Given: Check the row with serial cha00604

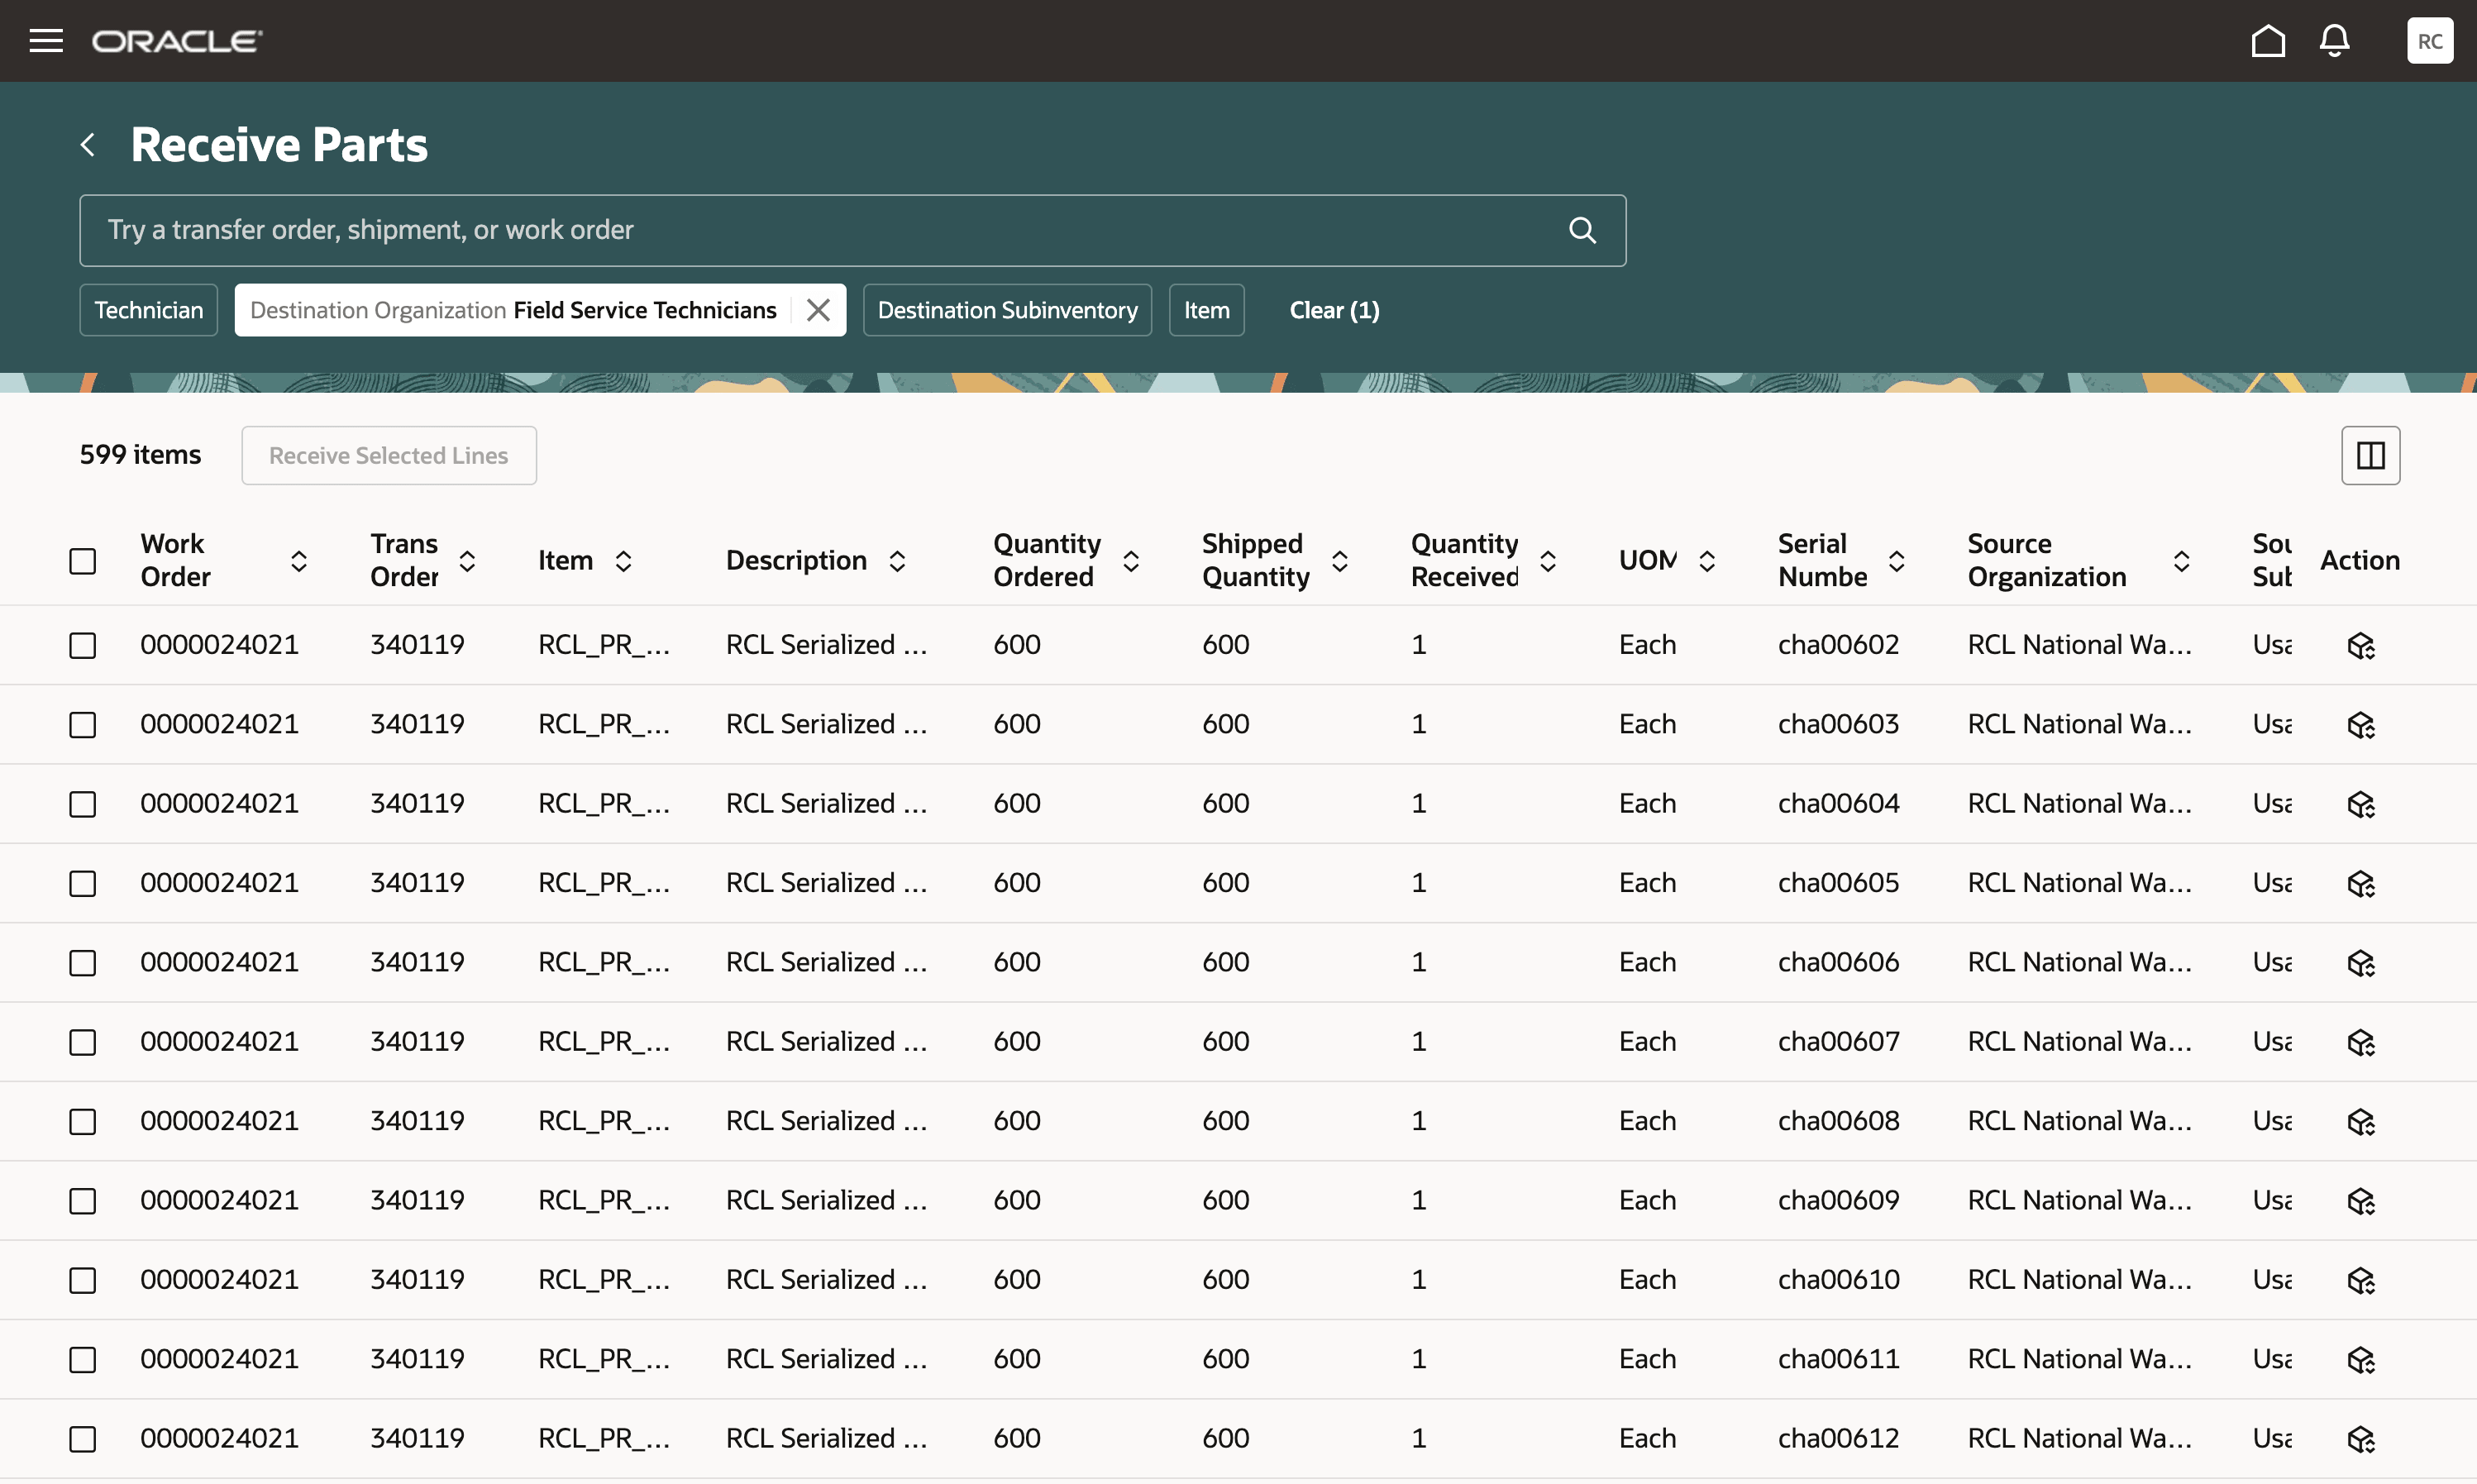Looking at the screenshot, I should tap(83, 804).
